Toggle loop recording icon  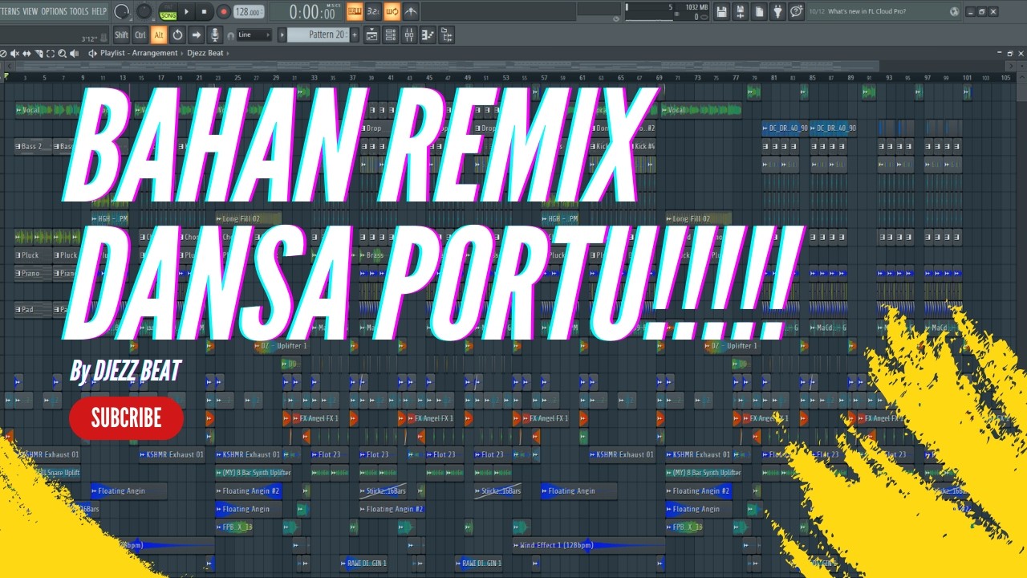pos(392,11)
